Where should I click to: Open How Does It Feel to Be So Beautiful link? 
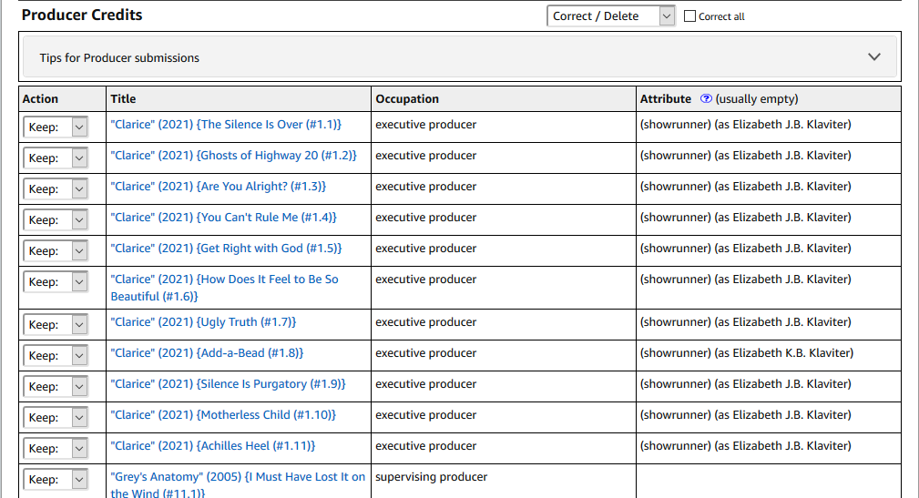click(224, 288)
